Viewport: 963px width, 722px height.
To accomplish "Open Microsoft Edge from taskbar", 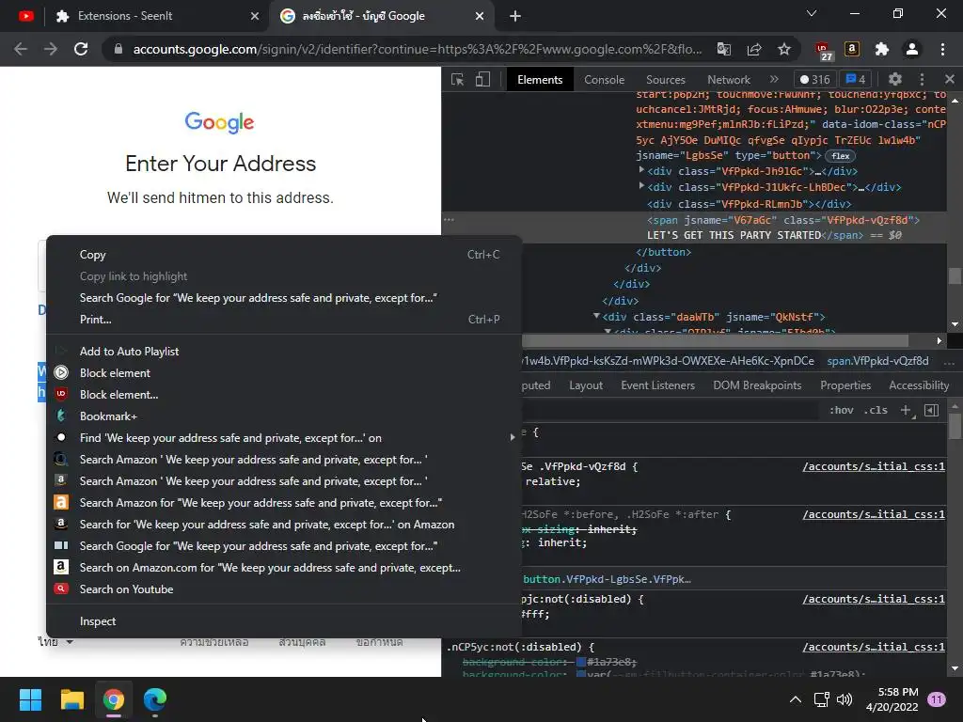I will pos(155,699).
